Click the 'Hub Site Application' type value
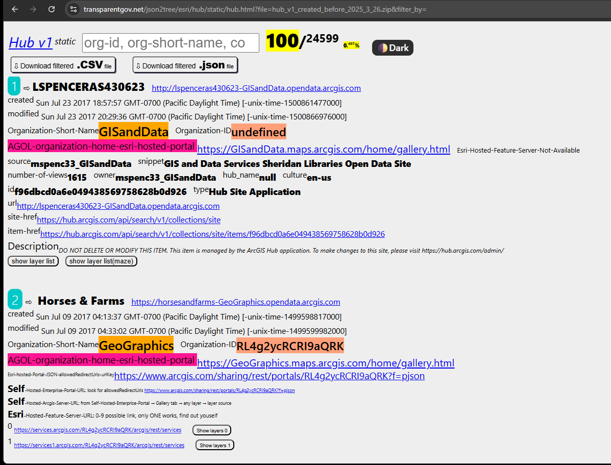This screenshot has height=465, width=611. coord(255,192)
